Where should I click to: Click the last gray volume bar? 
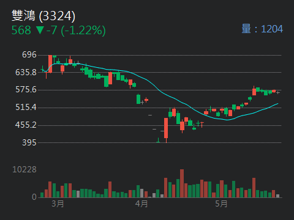[277, 196]
